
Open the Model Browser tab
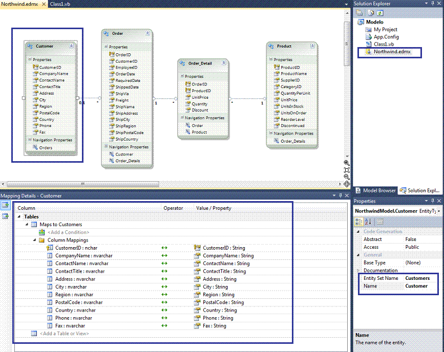click(376, 190)
